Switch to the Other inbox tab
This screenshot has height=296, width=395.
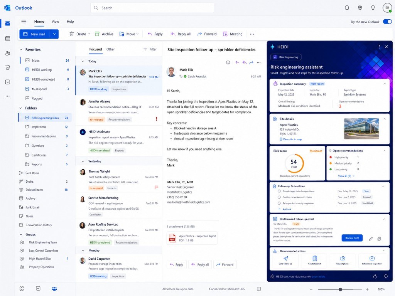[110, 49]
